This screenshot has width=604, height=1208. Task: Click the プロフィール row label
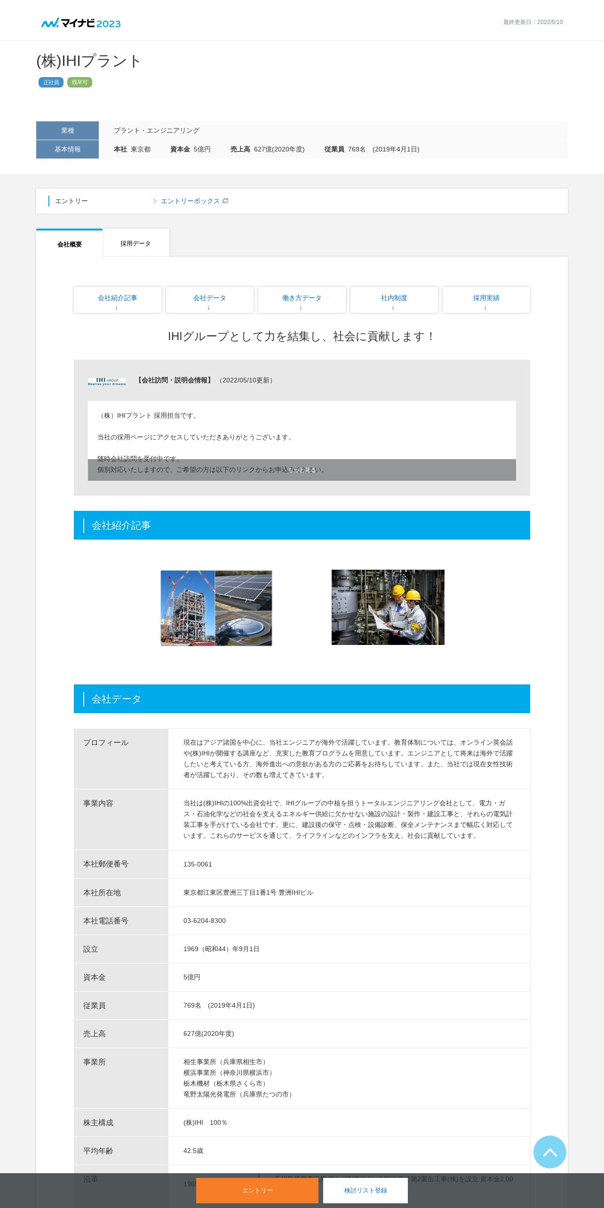[x=106, y=742]
